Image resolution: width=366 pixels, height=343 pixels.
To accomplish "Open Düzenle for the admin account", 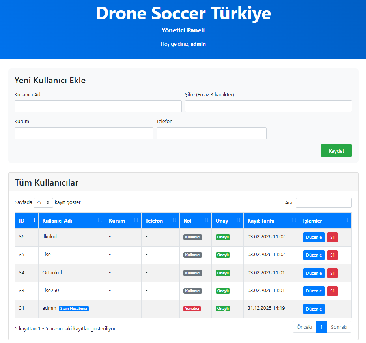I will (314, 309).
